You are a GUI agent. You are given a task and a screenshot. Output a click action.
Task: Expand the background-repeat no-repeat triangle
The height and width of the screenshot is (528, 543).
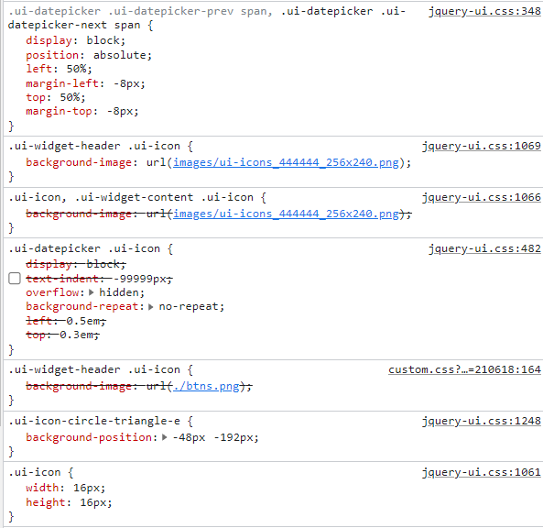pos(151,307)
